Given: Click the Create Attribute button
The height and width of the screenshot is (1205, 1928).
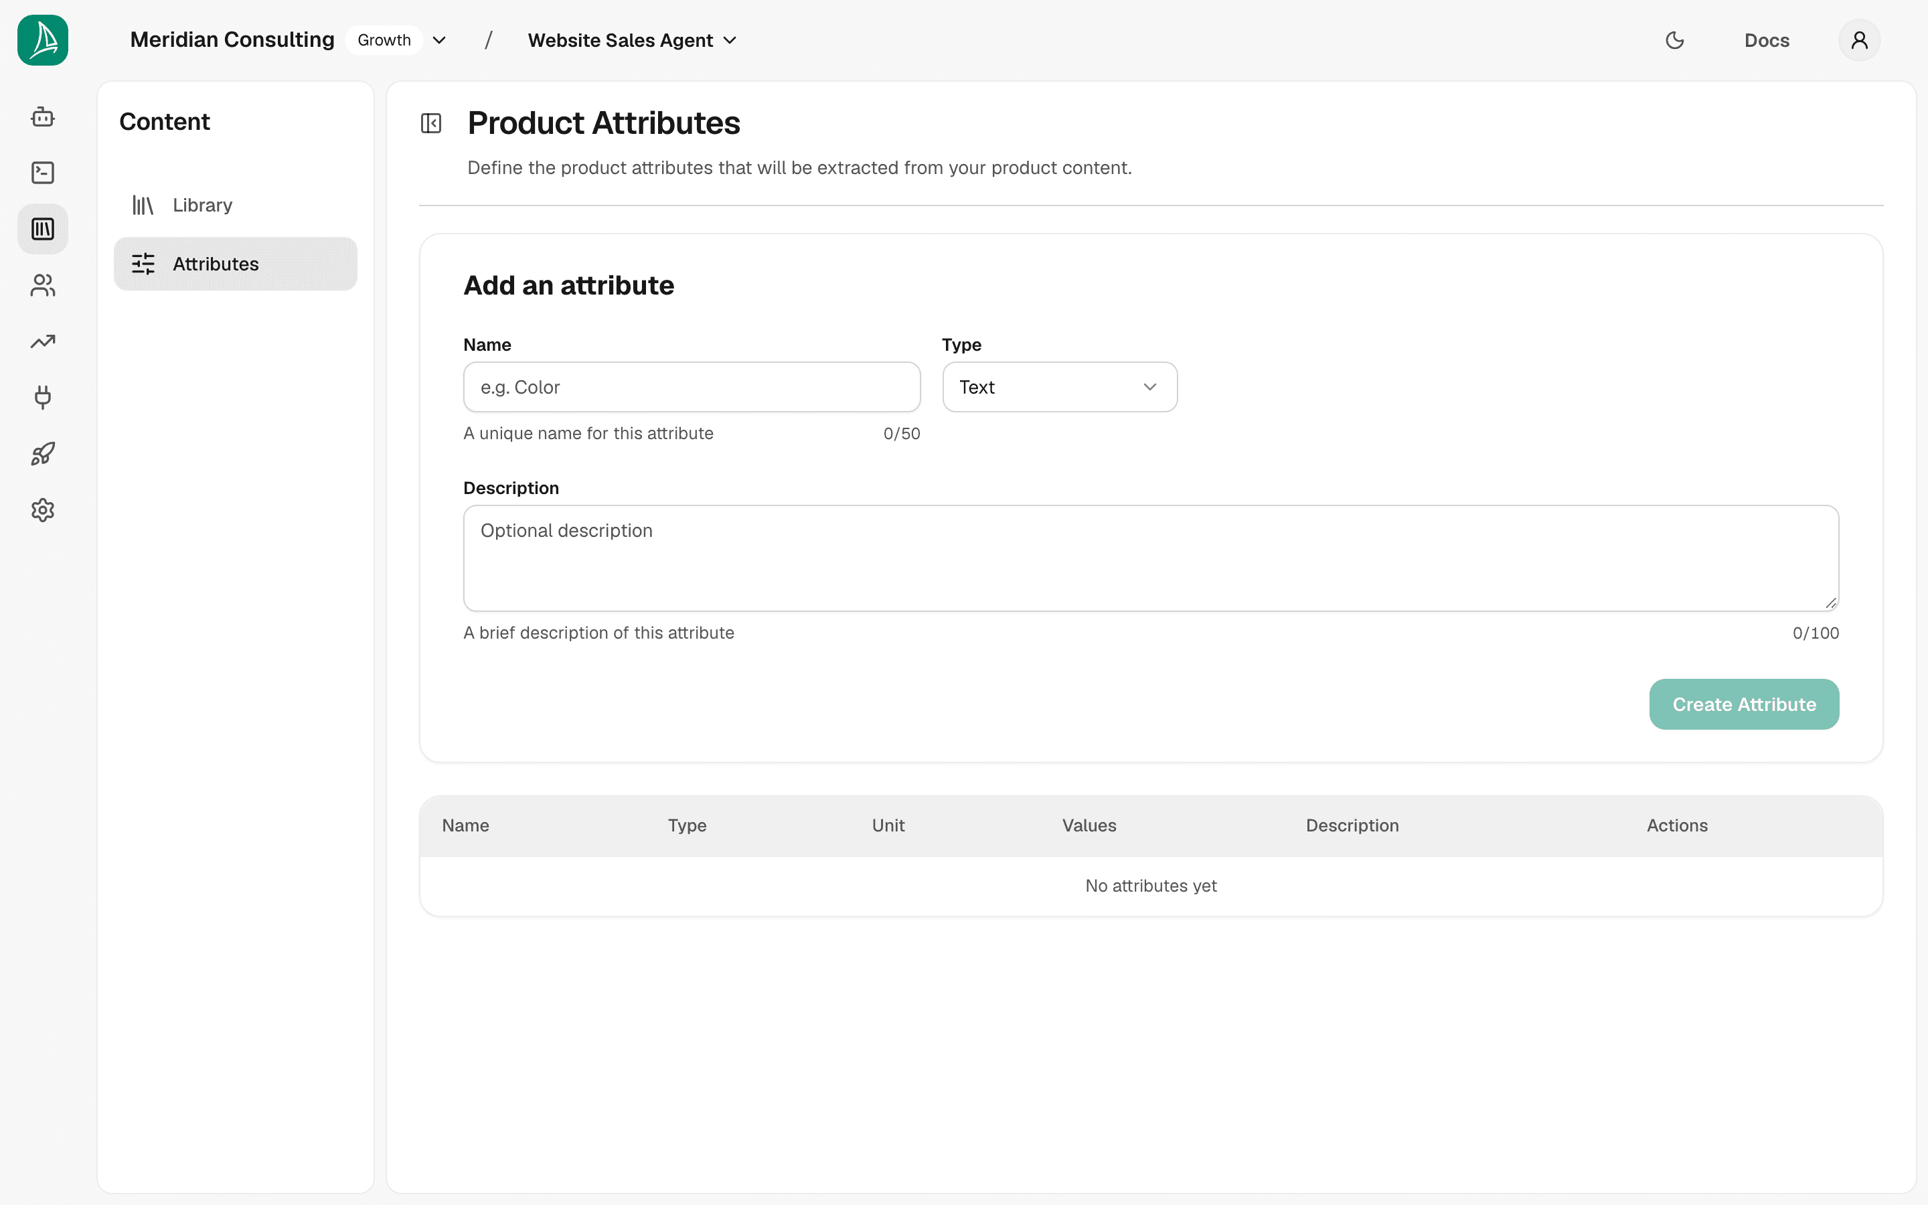Looking at the screenshot, I should [1744, 704].
